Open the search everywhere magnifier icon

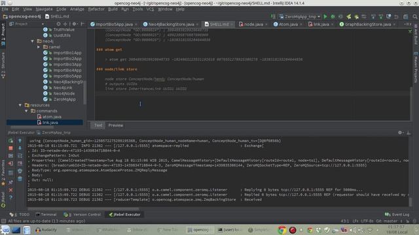pos(414,16)
